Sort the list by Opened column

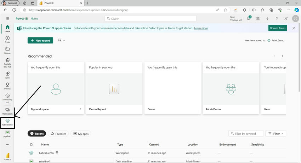point(154,144)
